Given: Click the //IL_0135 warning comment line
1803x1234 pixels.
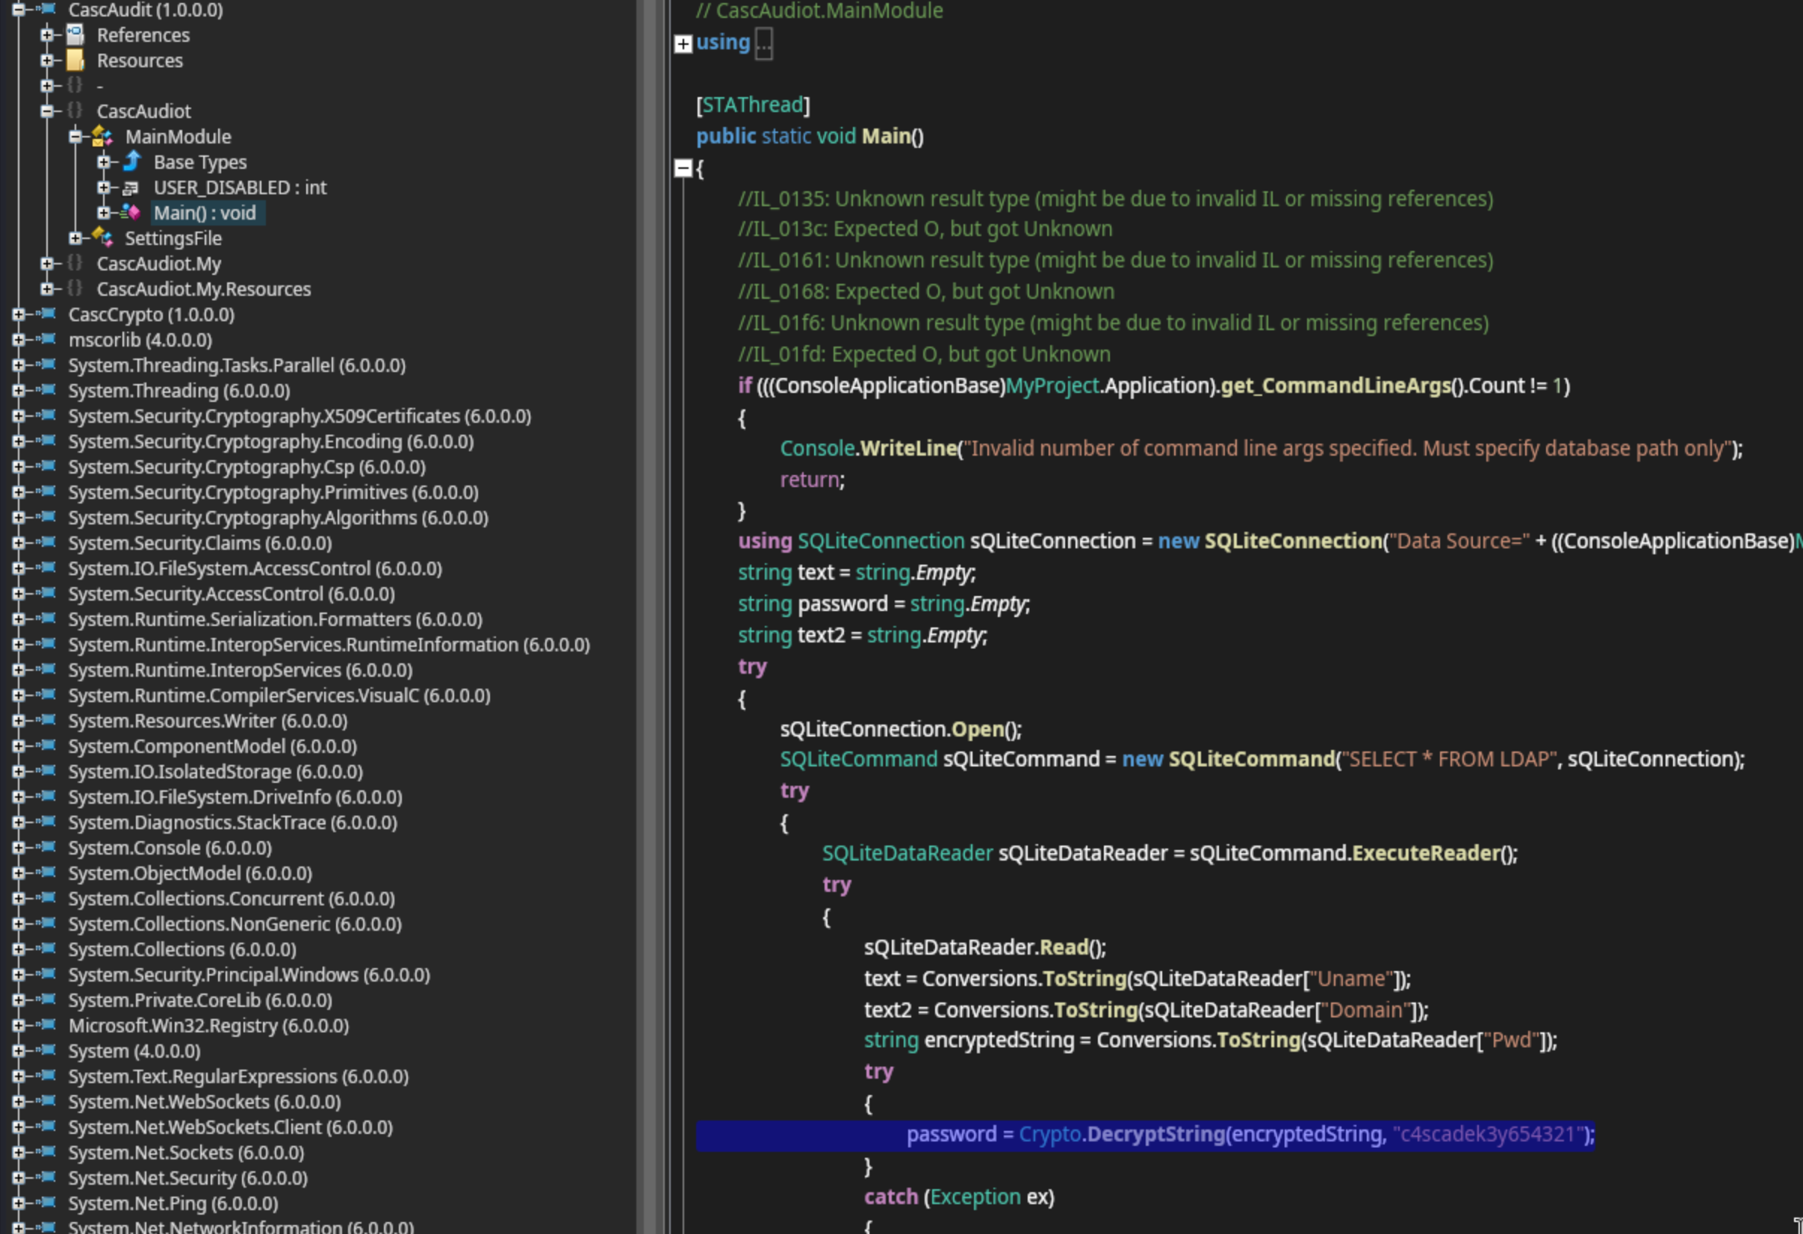Looking at the screenshot, I should point(1115,199).
